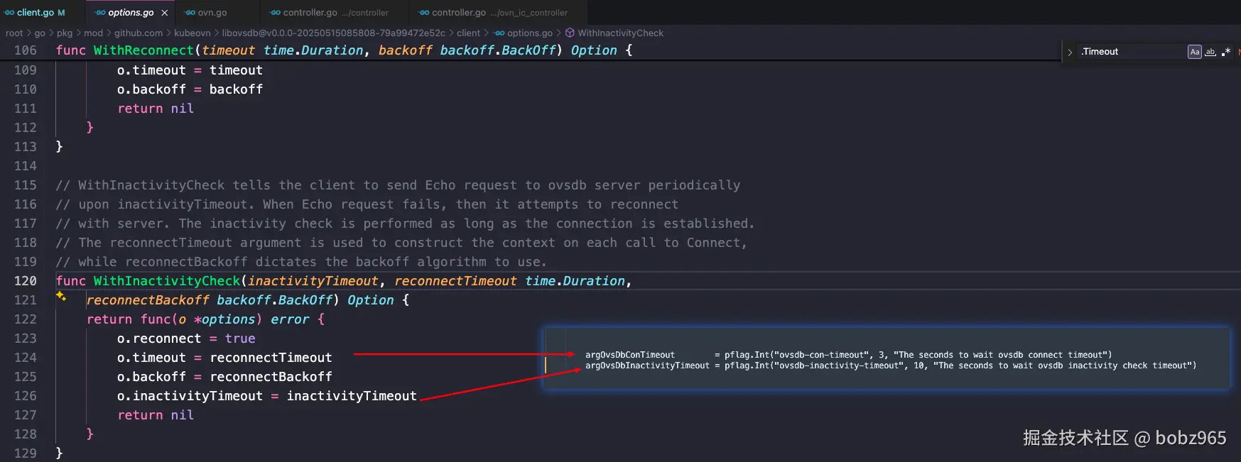Click line number 120 in the gutter
This screenshot has width=1241, height=462.
[26, 281]
